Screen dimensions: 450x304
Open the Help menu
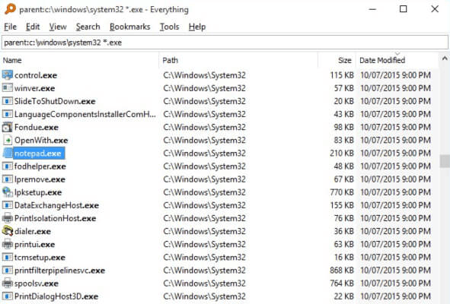coord(197,27)
